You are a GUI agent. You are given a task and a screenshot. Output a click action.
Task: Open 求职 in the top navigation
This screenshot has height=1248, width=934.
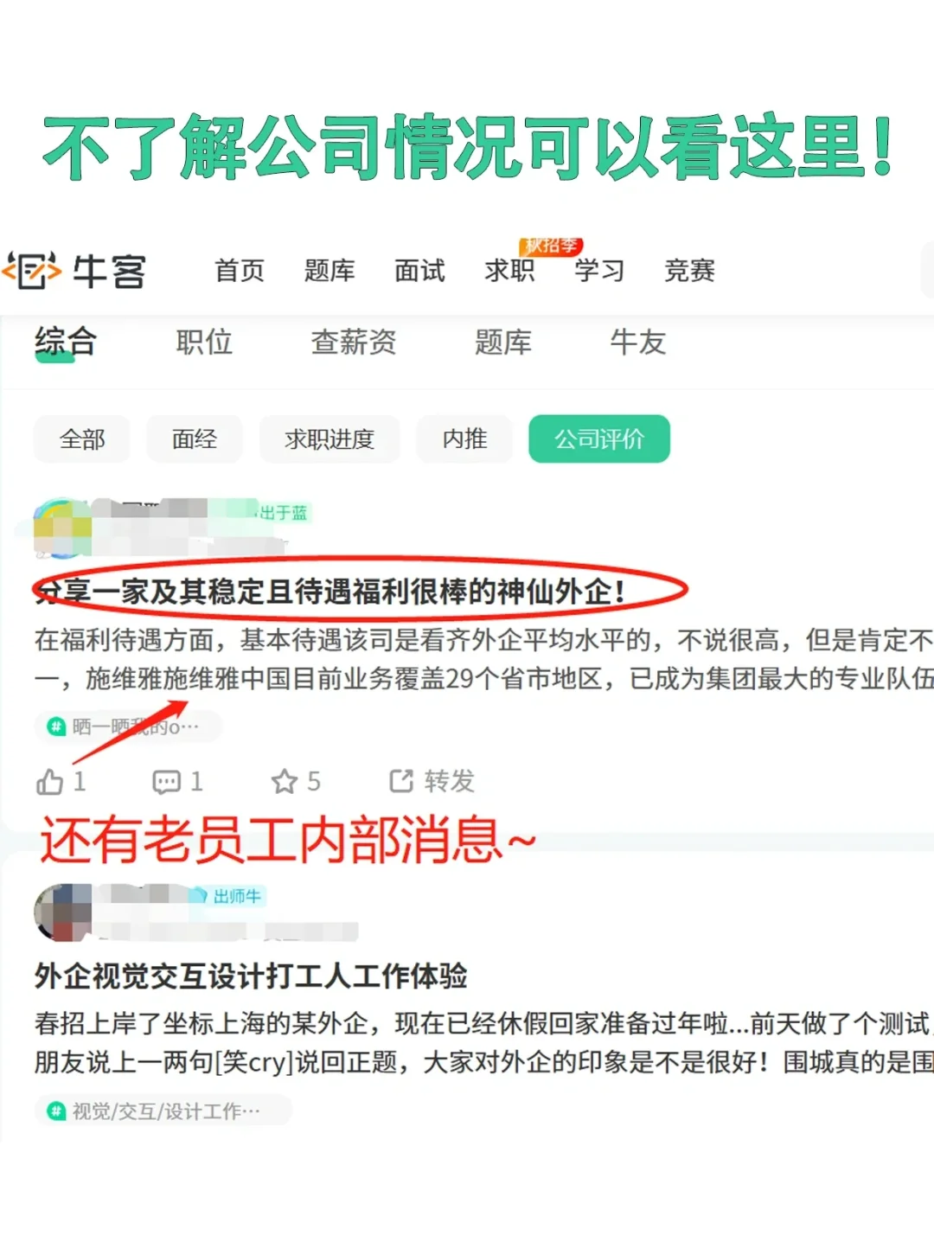point(509,271)
